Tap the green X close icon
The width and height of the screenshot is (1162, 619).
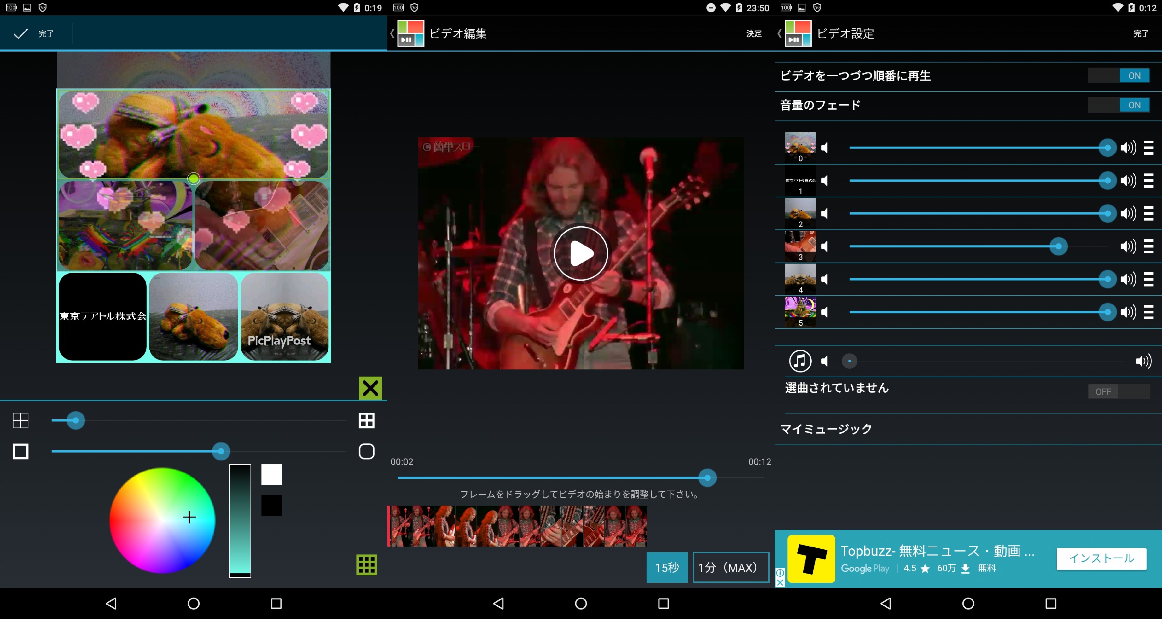pos(370,388)
